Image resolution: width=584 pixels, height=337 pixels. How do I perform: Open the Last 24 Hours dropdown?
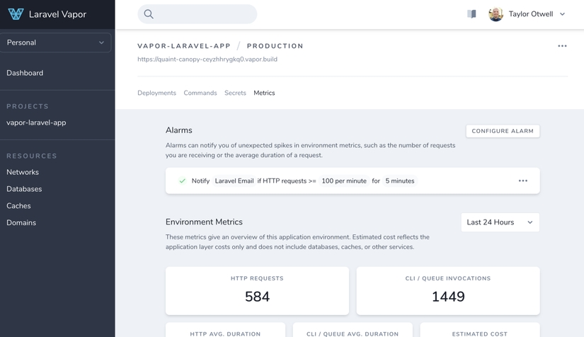pyautogui.click(x=500, y=222)
